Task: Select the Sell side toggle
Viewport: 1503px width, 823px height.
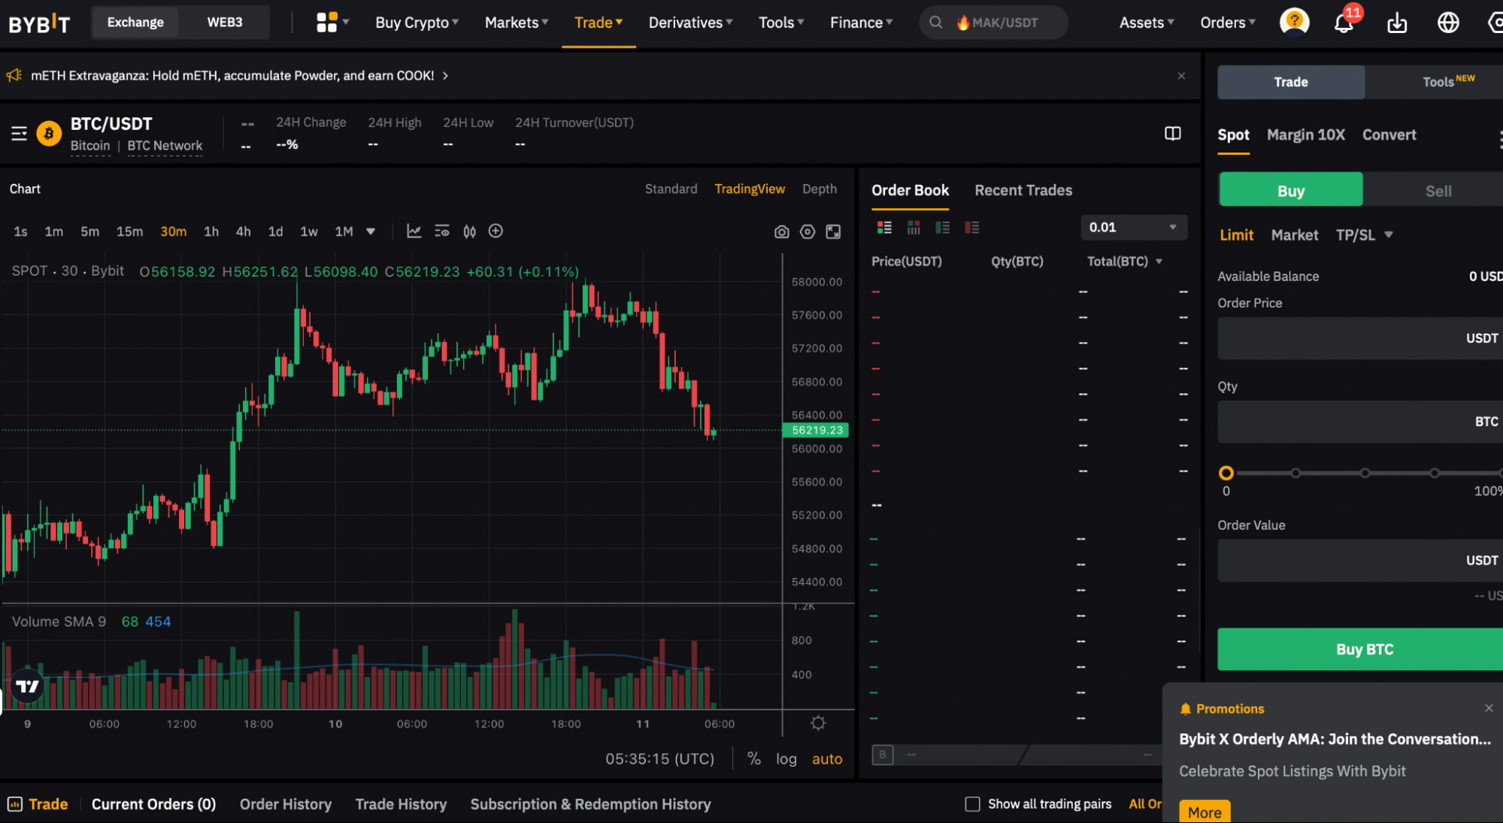Action: 1438,191
